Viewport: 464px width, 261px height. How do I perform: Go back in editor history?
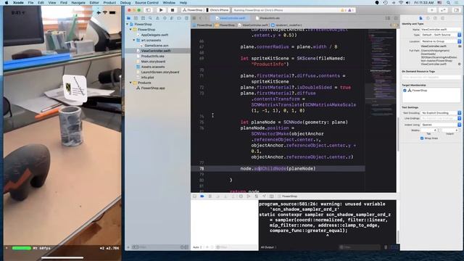(x=201, y=18)
